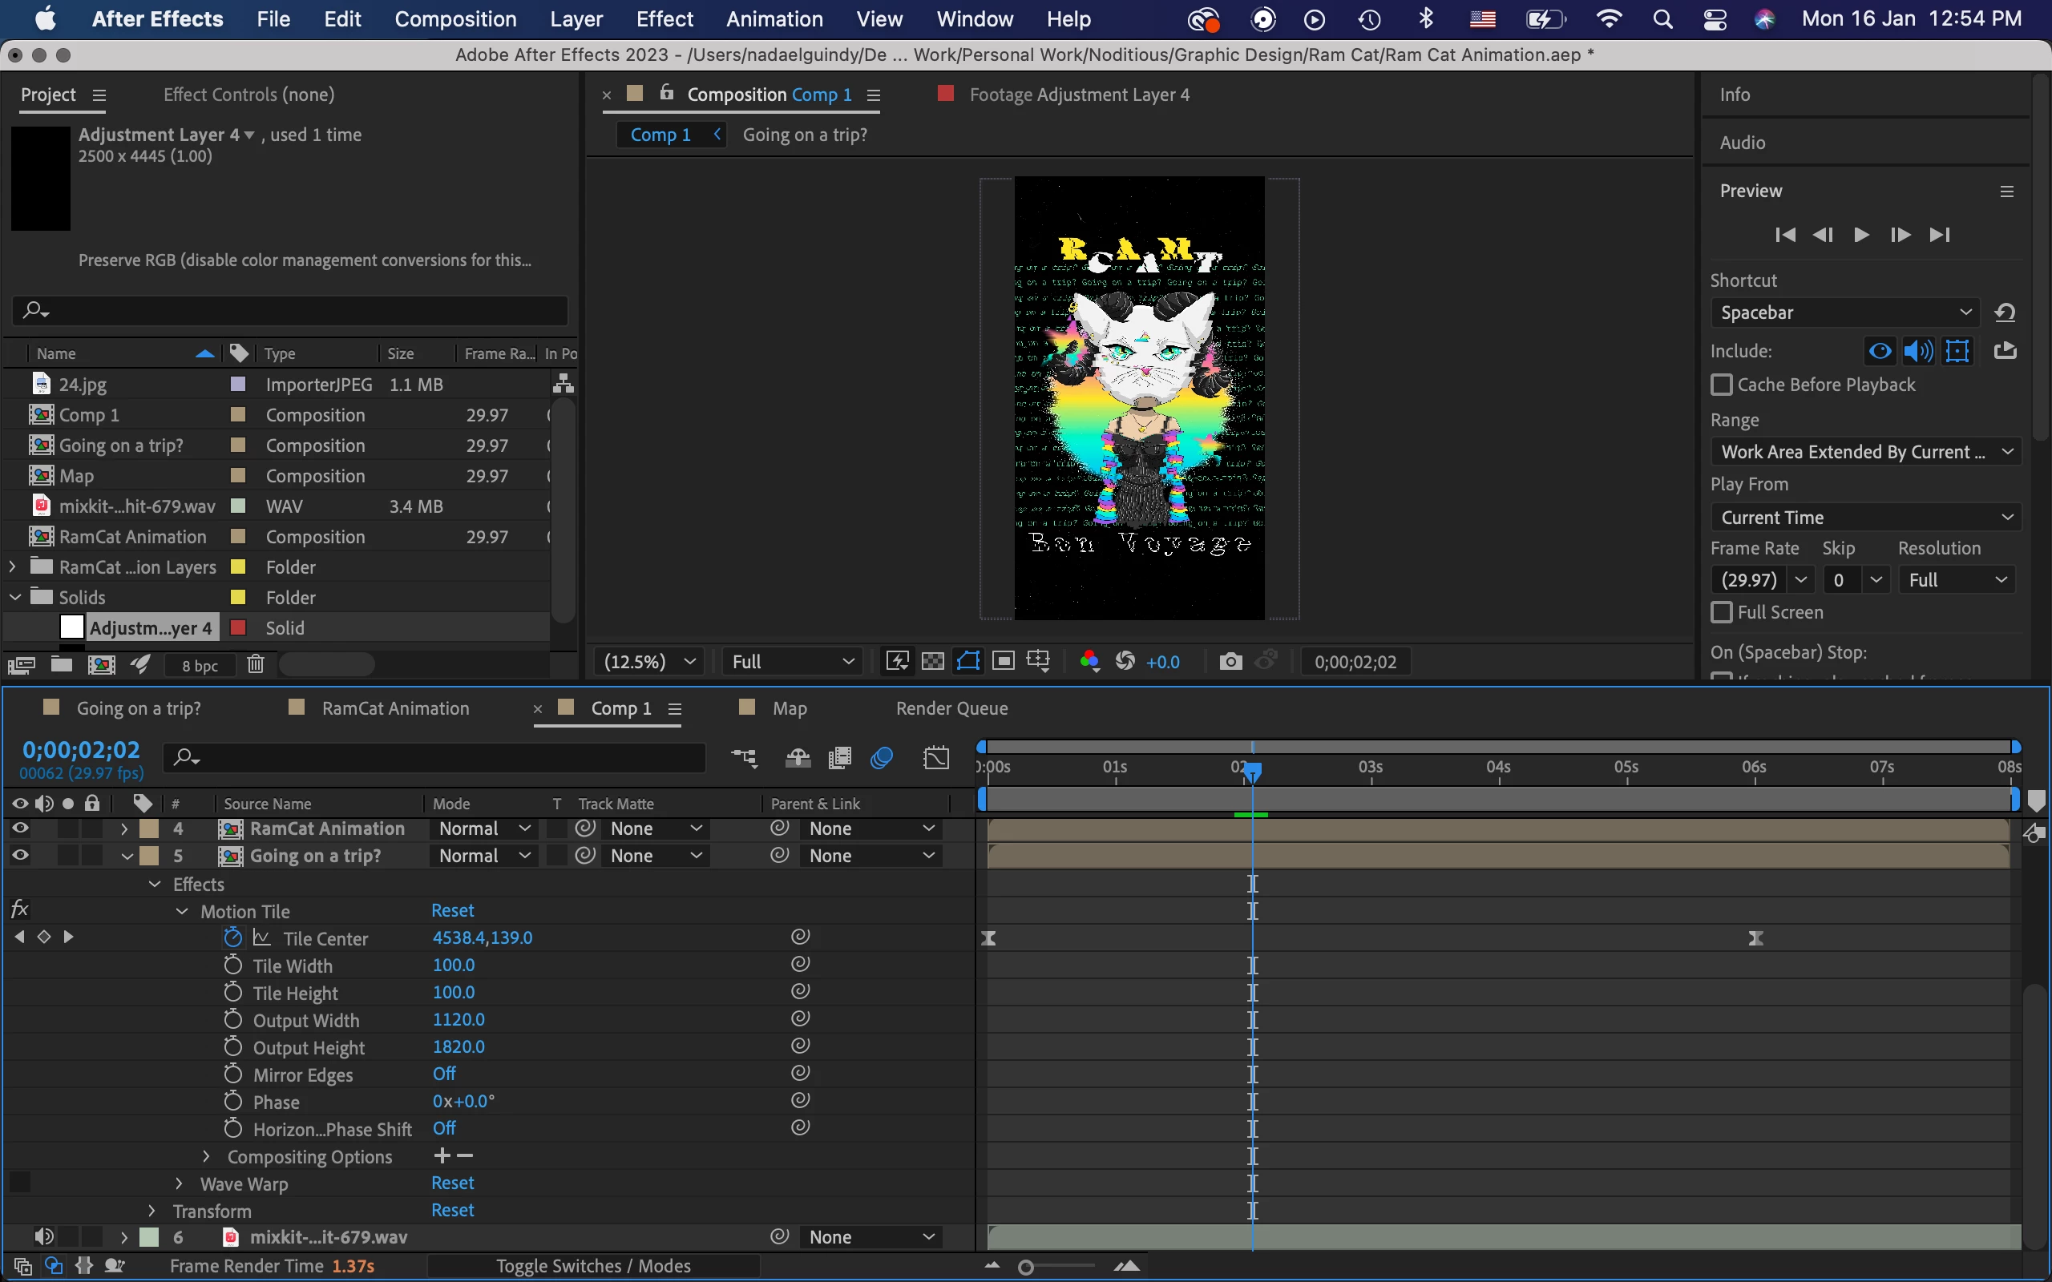
Task: Switch to the Render Queue tab
Action: (951, 708)
